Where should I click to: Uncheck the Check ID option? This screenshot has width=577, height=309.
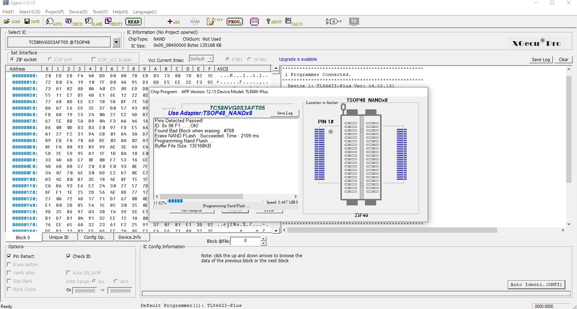pos(69,256)
